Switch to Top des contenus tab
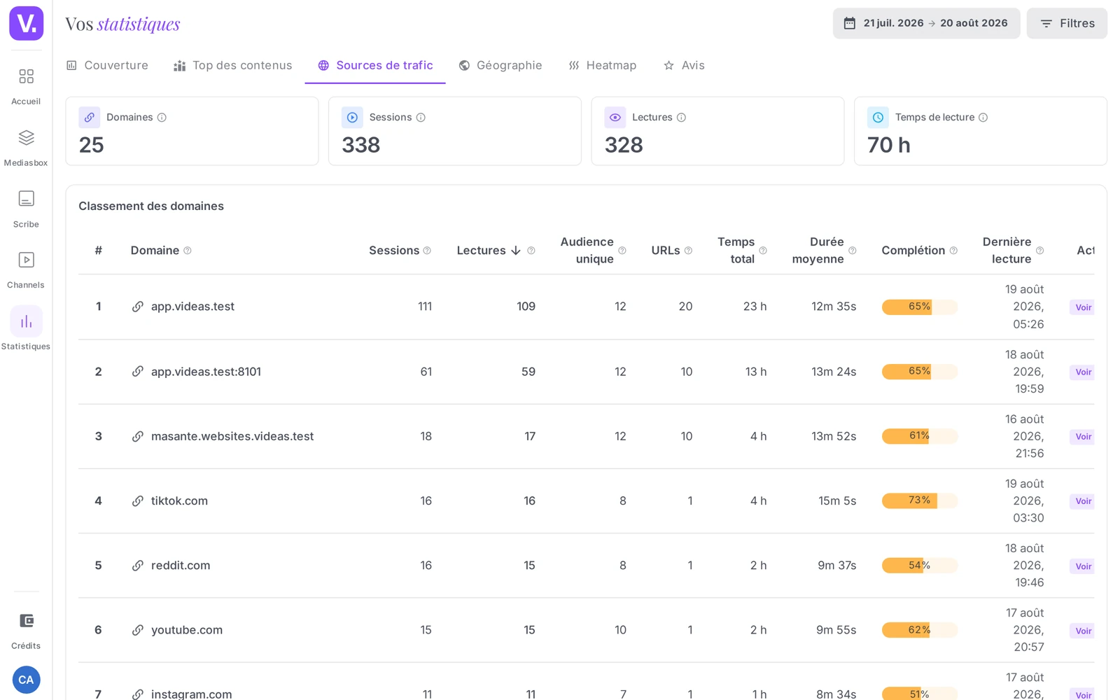1120x700 pixels. [232, 65]
